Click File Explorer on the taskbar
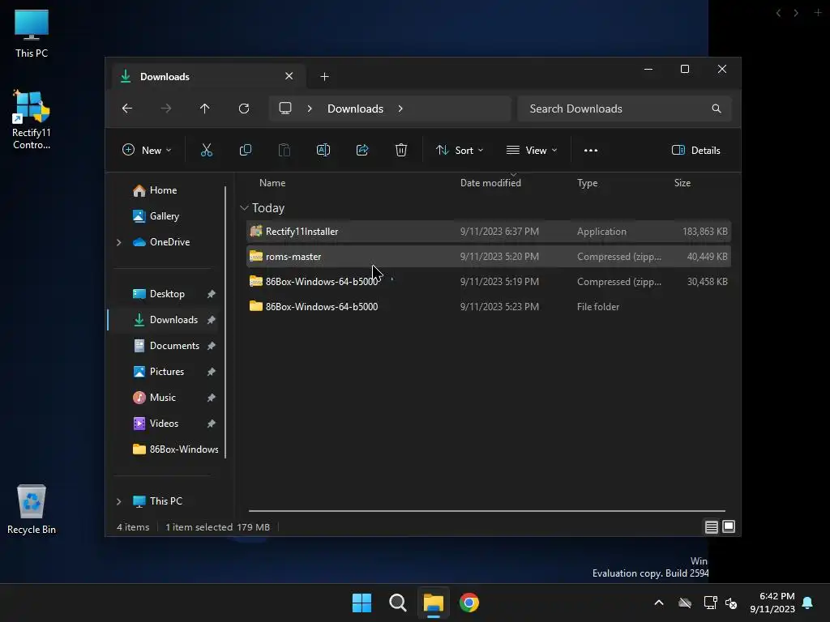 click(434, 603)
